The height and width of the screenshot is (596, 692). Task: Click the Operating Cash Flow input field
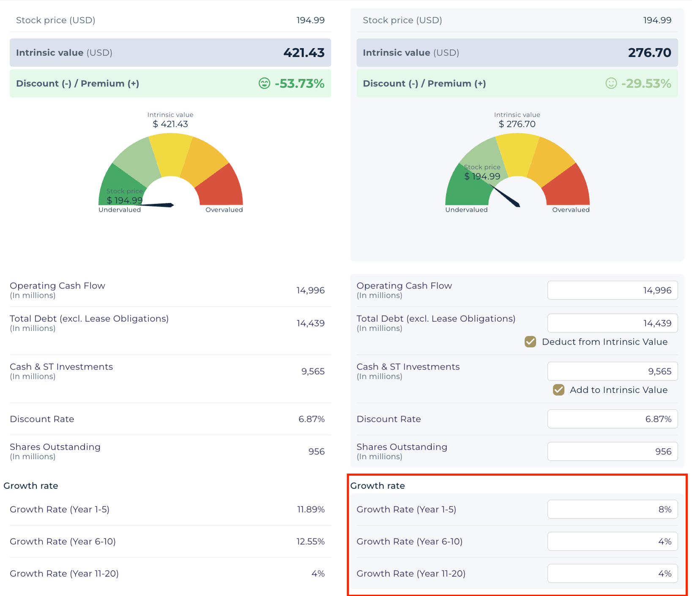coord(612,290)
